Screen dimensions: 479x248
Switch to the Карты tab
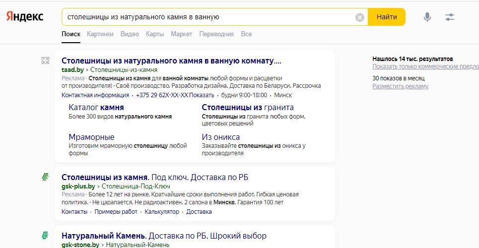coord(154,34)
